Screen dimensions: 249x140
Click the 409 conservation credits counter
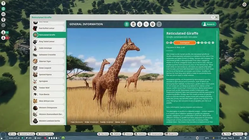click(x=28, y=138)
